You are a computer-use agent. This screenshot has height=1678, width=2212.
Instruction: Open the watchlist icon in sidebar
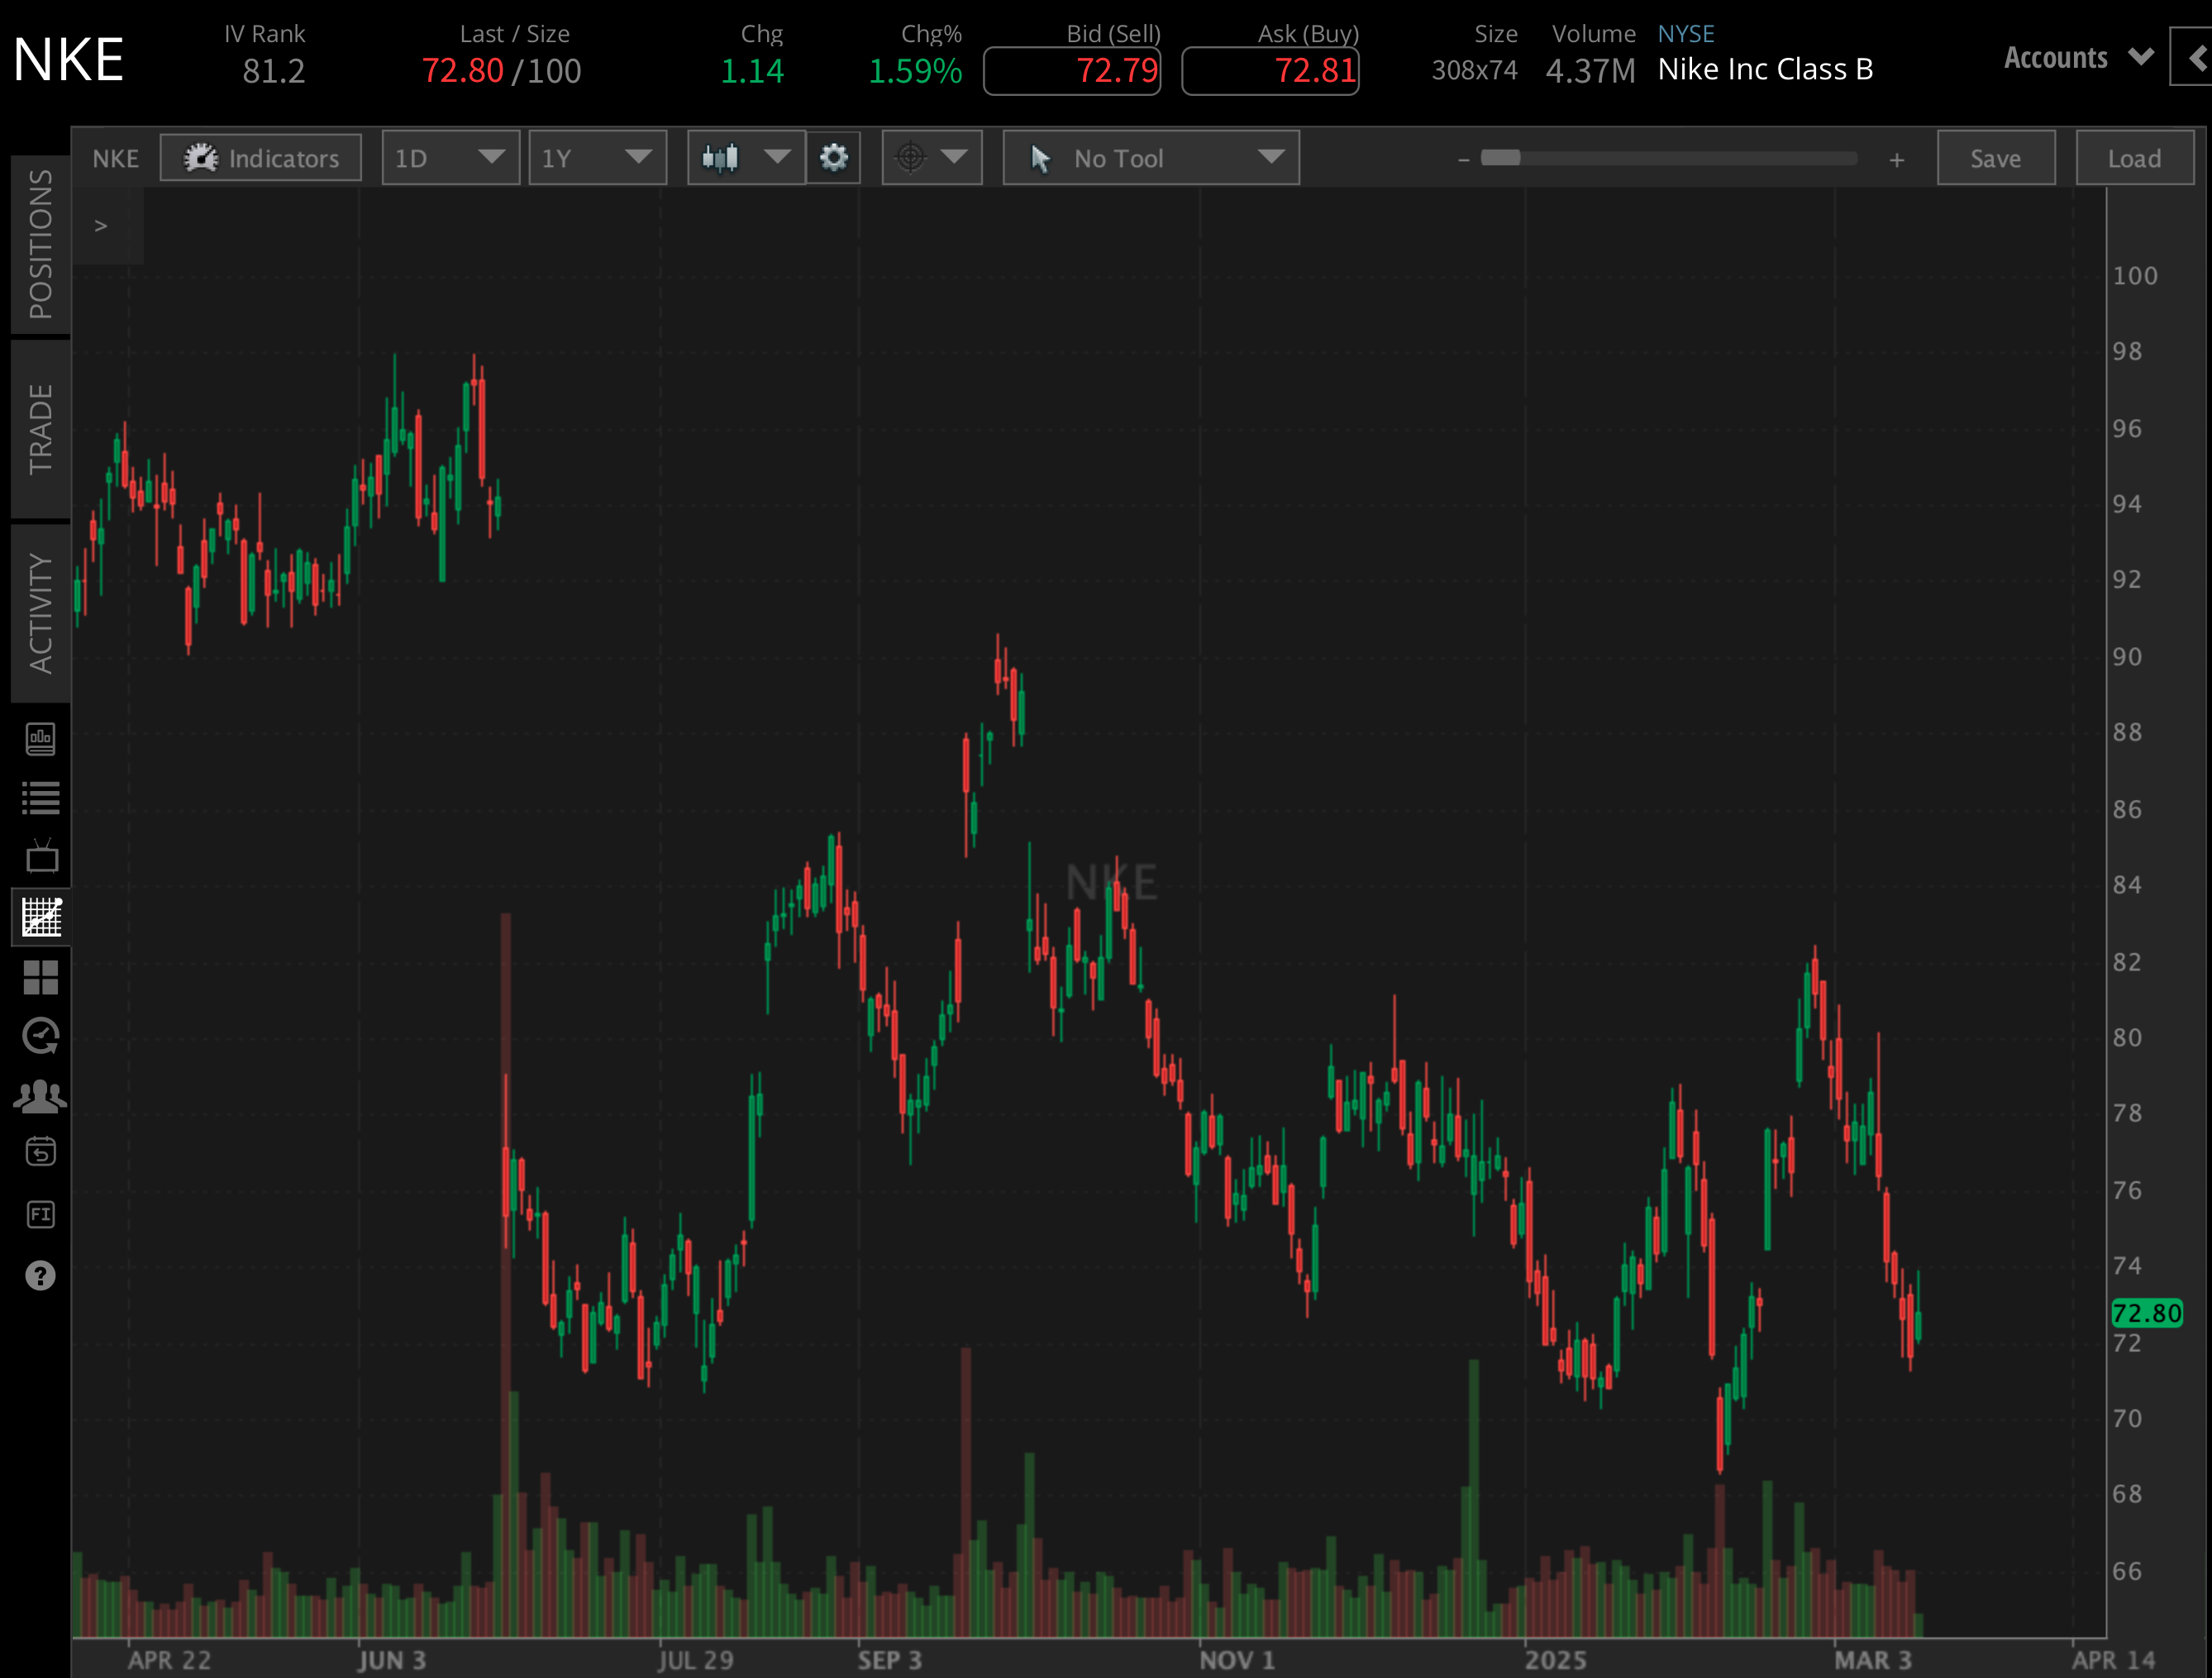(40, 797)
